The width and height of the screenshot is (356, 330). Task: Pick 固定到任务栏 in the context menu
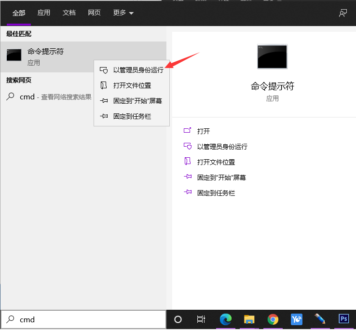click(132, 116)
